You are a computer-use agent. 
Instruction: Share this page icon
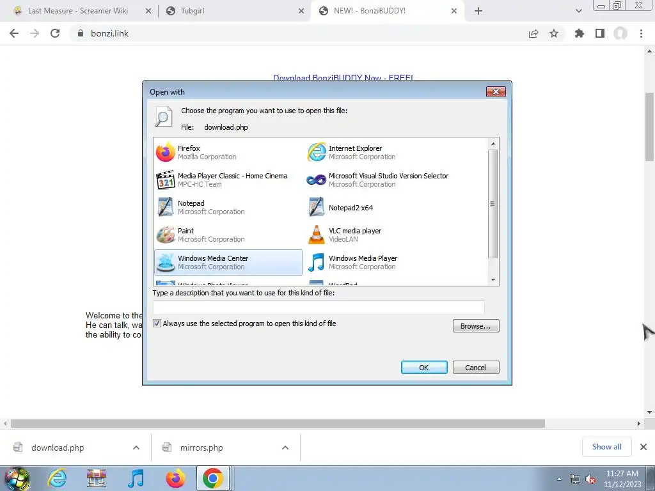click(x=533, y=33)
